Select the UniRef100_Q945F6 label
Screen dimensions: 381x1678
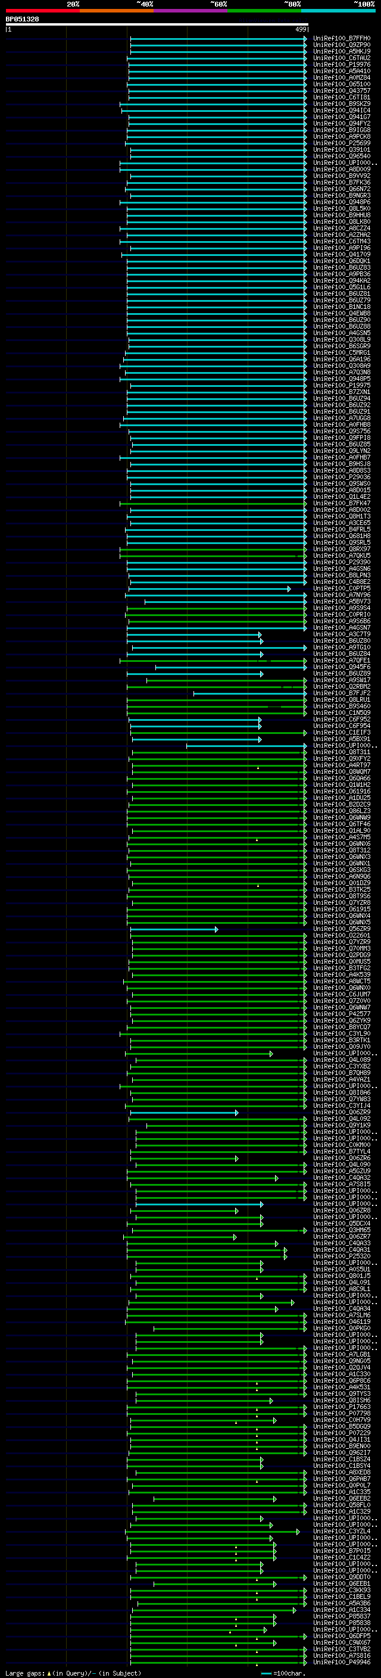(x=341, y=667)
